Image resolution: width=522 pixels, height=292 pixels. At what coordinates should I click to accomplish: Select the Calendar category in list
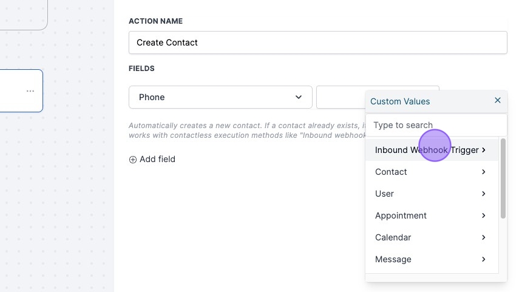393,237
